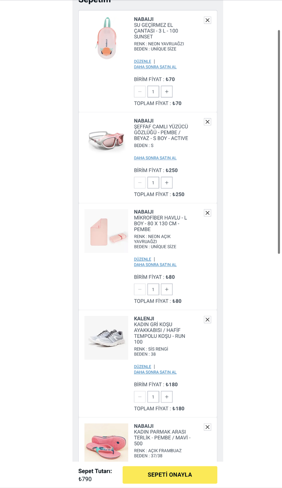Remove the Parmak Arası Terlik flip-flops

208,427
